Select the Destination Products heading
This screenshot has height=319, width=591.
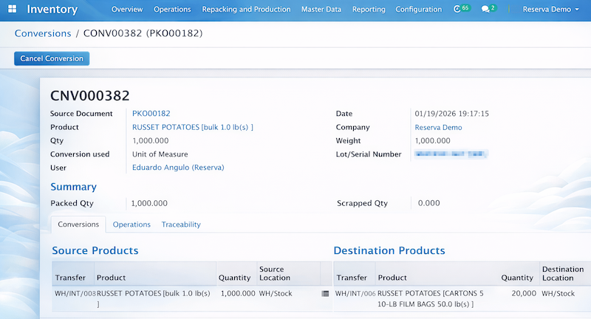(x=389, y=250)
